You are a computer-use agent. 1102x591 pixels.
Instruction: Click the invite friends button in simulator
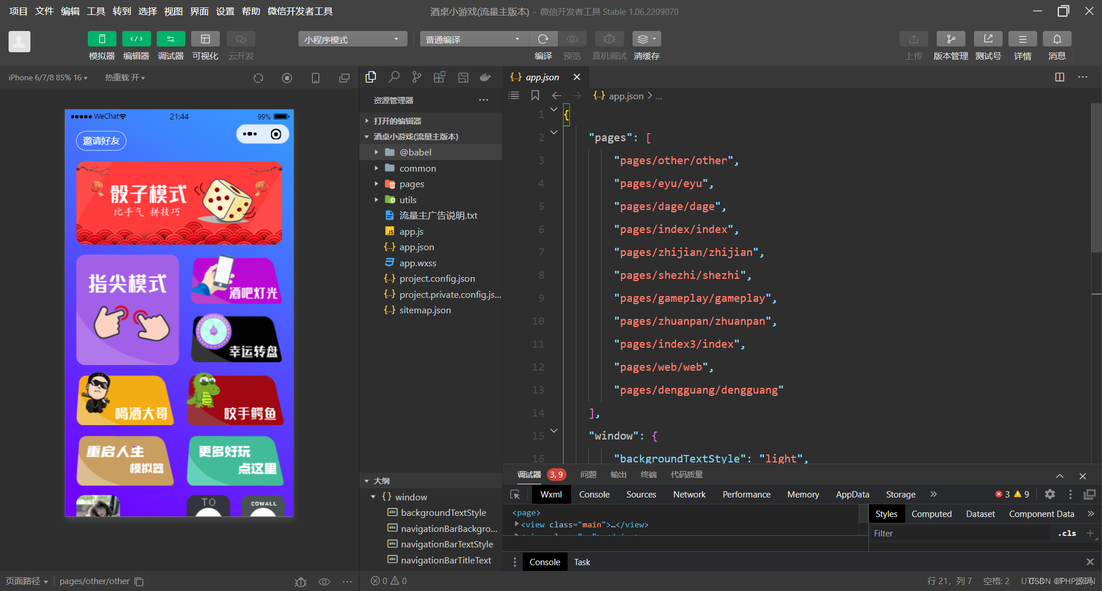pyautogui.click(x=101, y=141)
